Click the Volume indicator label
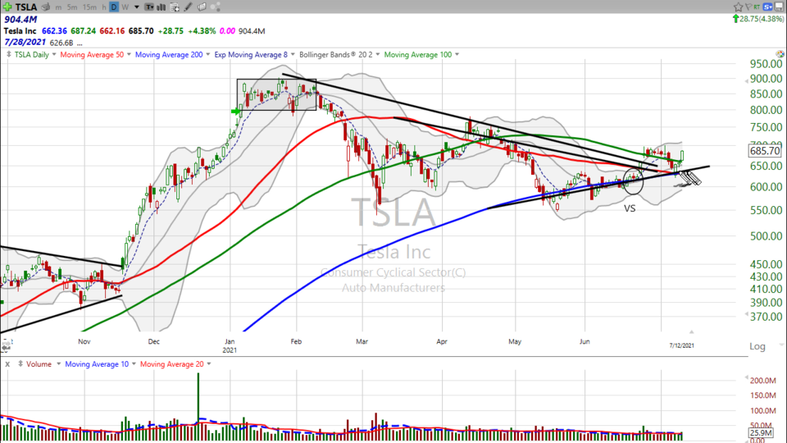 pyautogui.click(x=39, y=364)
